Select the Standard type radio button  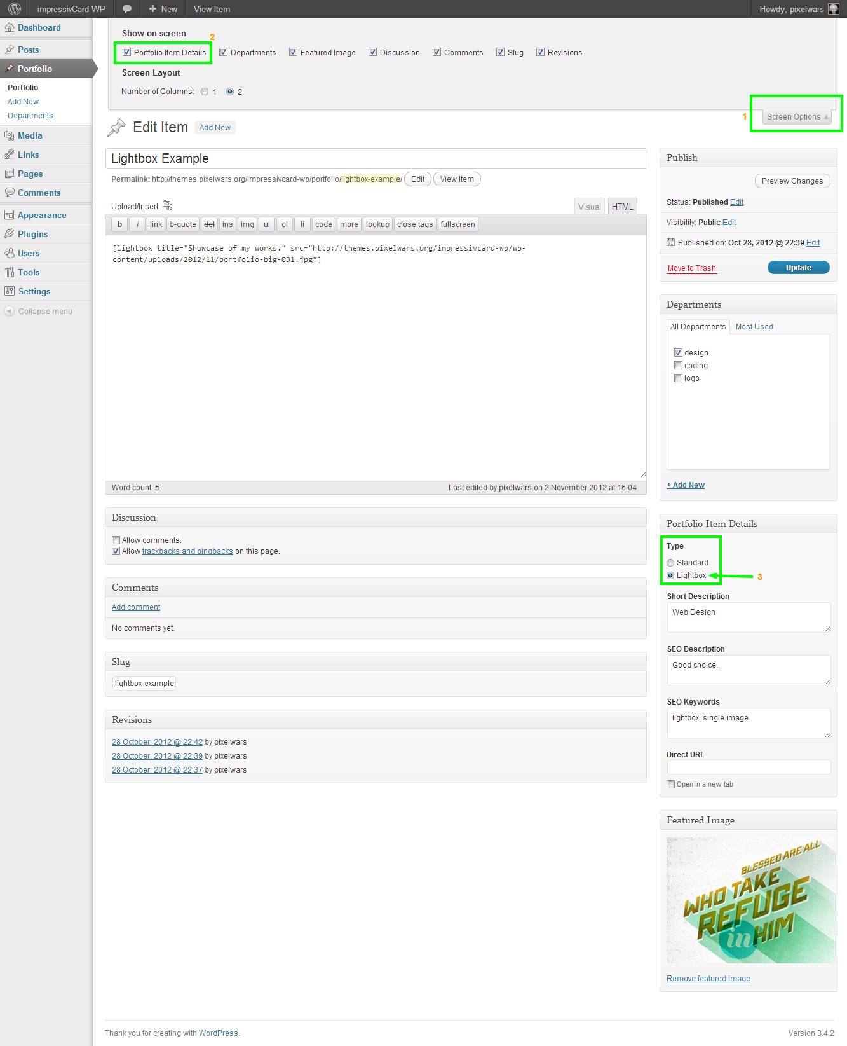pyautogui.click(x=670, y=563)
